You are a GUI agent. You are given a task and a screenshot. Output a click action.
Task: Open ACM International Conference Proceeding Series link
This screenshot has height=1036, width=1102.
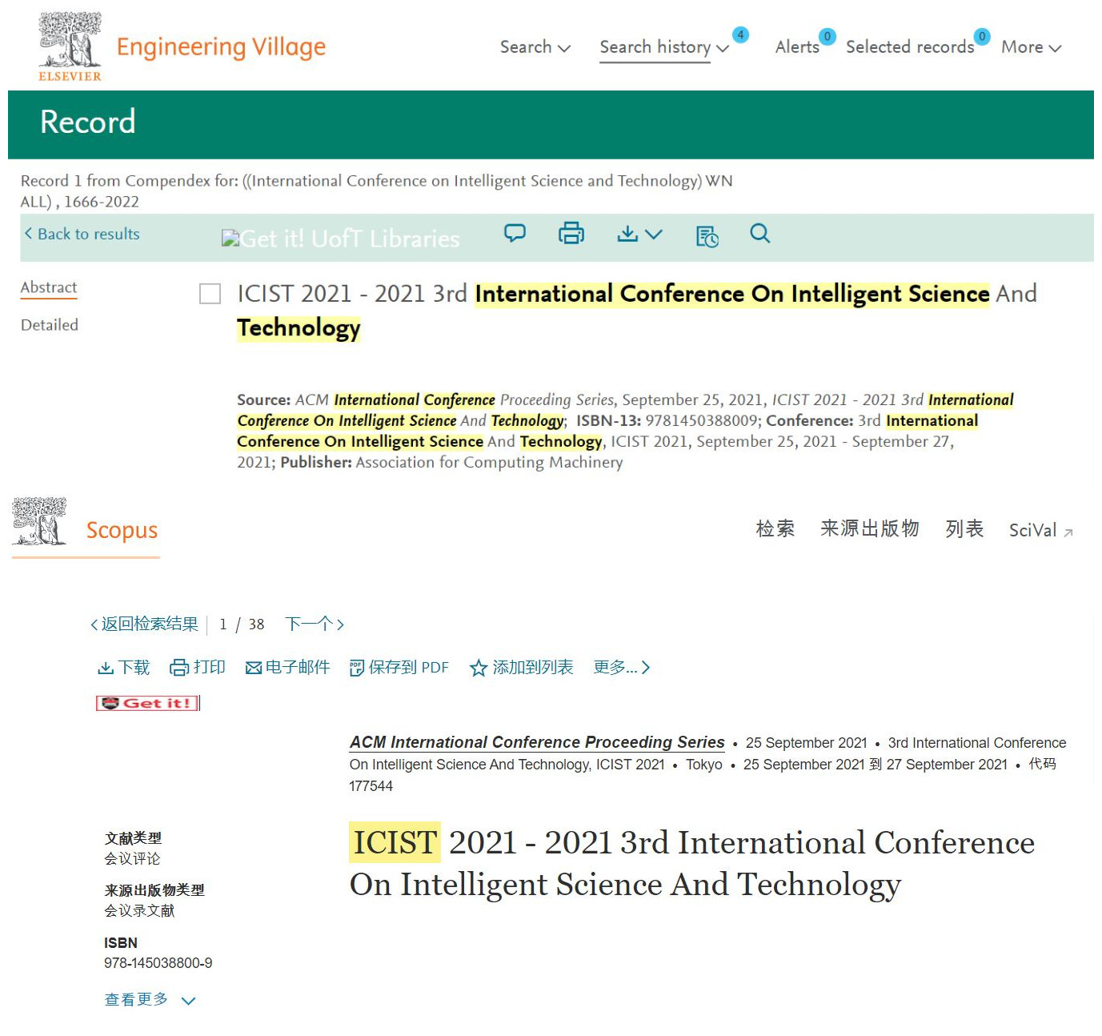pyautogui.click(x=537, y=742)
